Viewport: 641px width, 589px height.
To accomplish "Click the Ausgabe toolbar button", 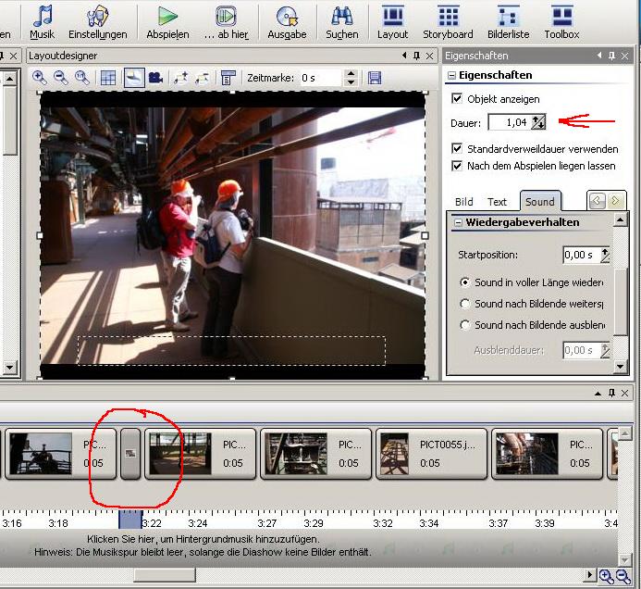I will coord(287,21).
